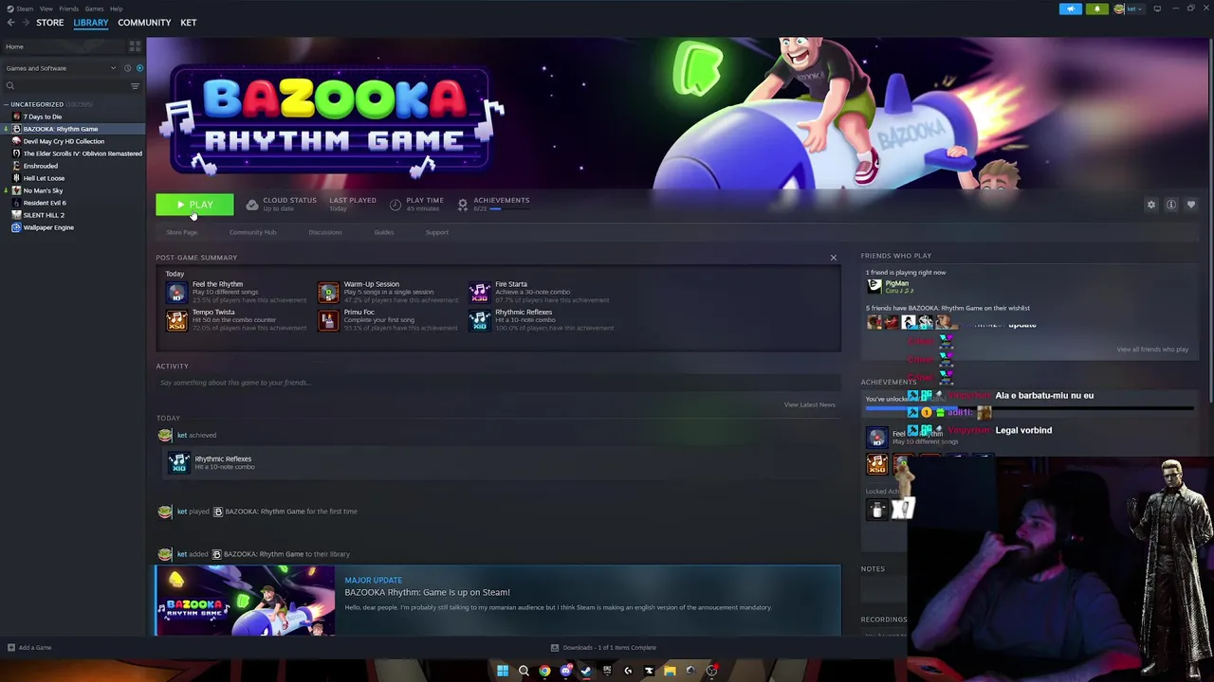Close the Post-Game Summary panel
Screen dimensions: 1214x682
tap(834, 258)
